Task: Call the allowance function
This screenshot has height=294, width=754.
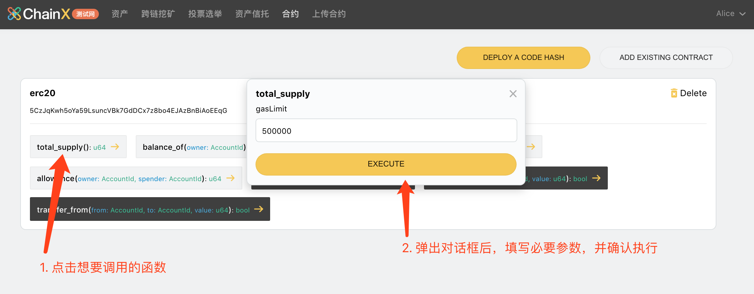Action: pos(136,178)
